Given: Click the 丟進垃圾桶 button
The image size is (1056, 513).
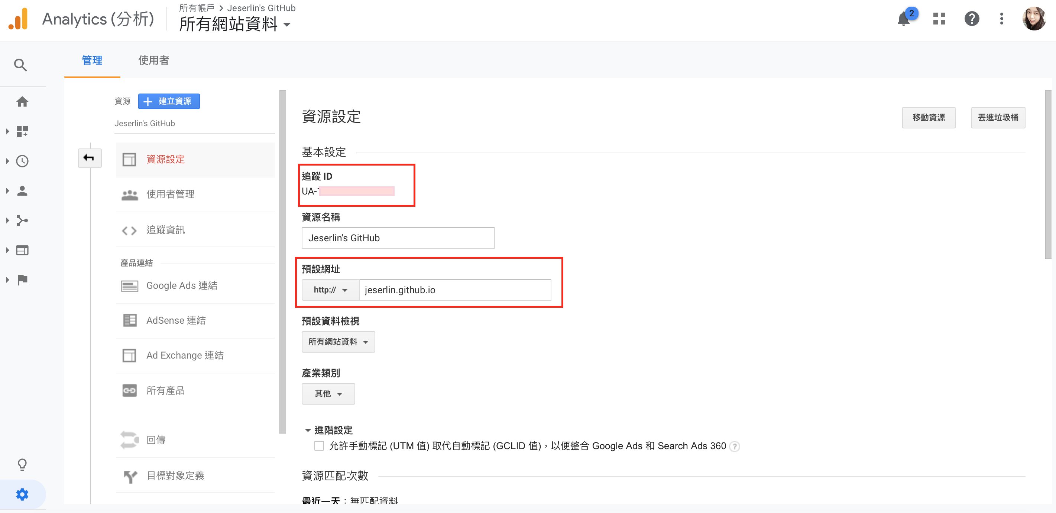Looking at the screenshot, I should point(998,118).
